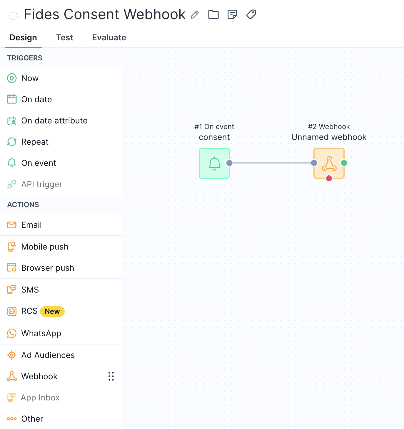The image size is (404, 429).
Task: Click the pencil icon to rename scenario
Action: click(x=195, y=15)
